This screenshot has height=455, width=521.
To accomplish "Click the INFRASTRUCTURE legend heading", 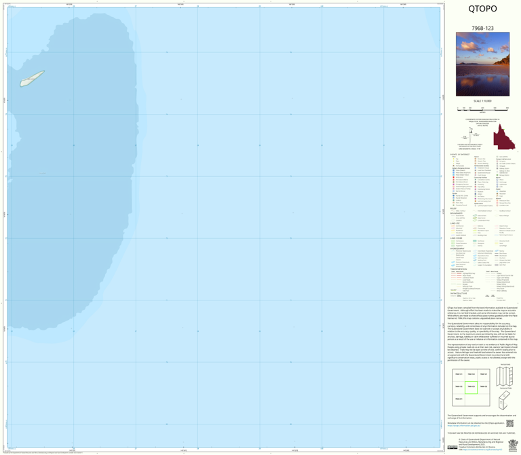I will [459, 294].
